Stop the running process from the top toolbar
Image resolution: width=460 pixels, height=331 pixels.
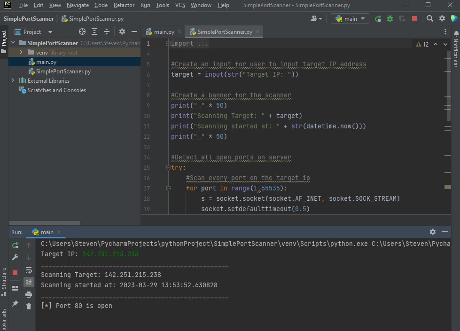pyautogui.click(x=414, y=19)
